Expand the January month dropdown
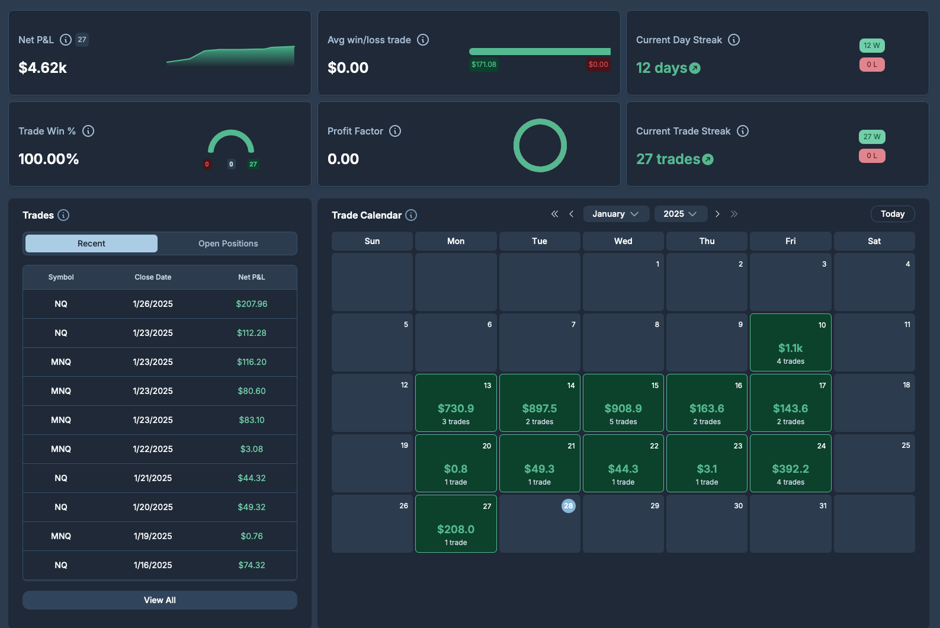Image resolution: width=940 pixels, height=628 pixels. point(616,214)
